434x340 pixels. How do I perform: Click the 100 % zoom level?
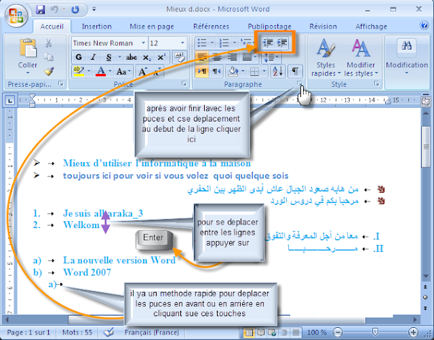(x=317, y=333)
